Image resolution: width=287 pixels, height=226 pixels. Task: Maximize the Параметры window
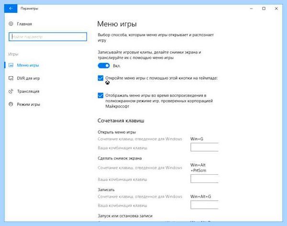(x=264, y=9)
